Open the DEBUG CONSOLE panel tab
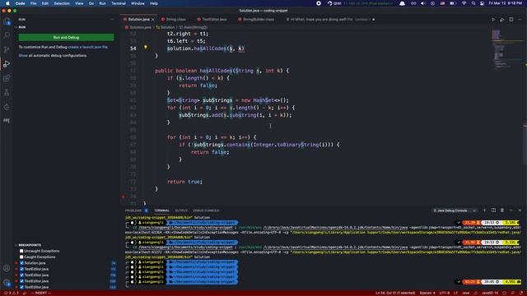 tap(206, 210)
